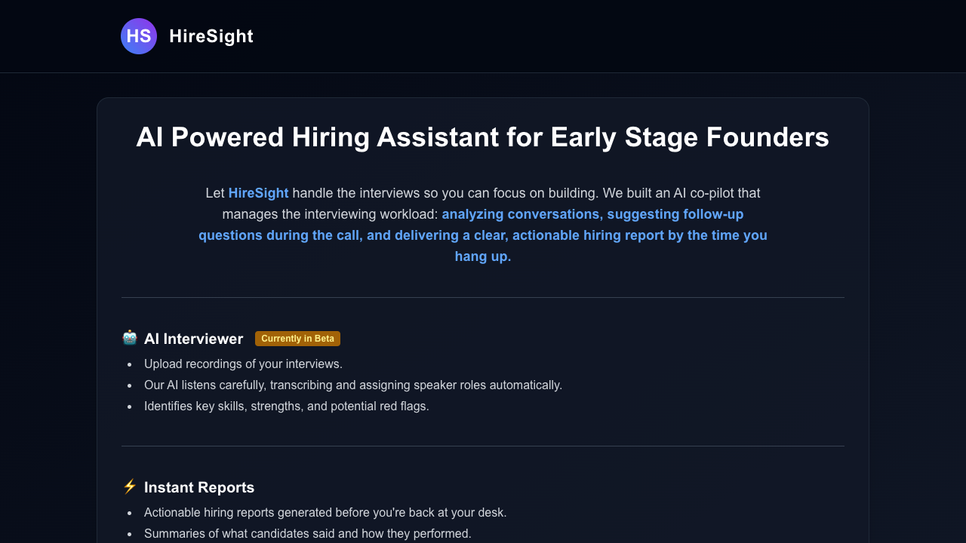Click 'Identifies key skills, strengths' bullet
The height and width of the screenshot is (543, 966).
(x=287, y=406)
